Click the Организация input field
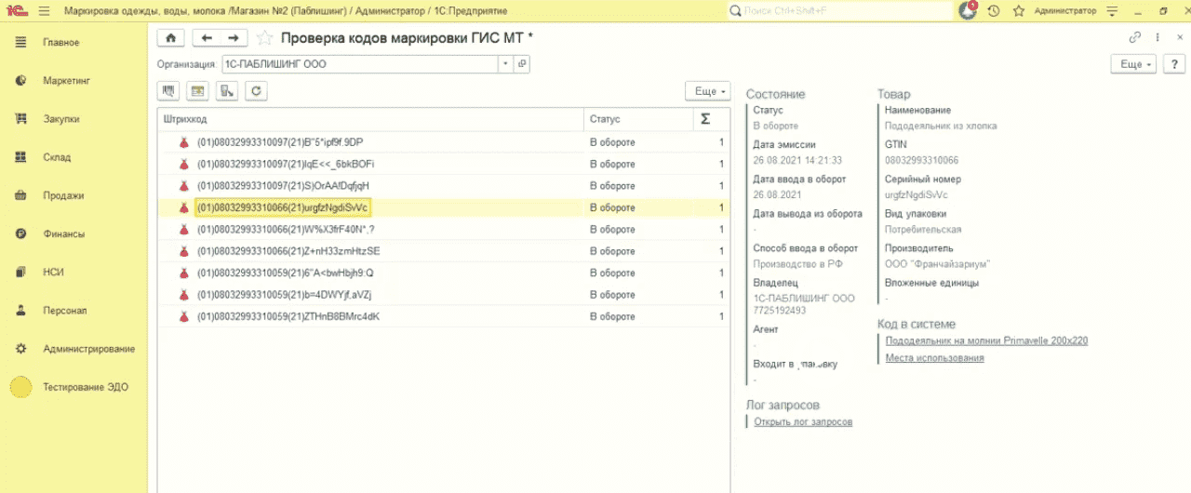The height and width of the screenshot is (493, 1191). (359, 64)
